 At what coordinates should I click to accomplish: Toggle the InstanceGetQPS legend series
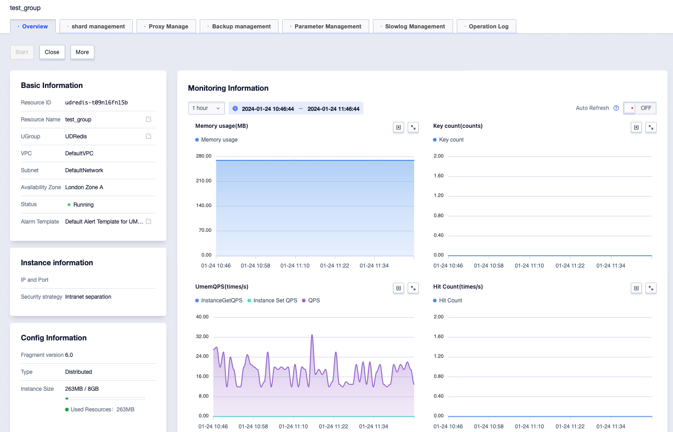[x=219, y=301]
